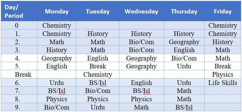Select the Tuesday column header
This screenshot has width=242, height=112.
97,11
